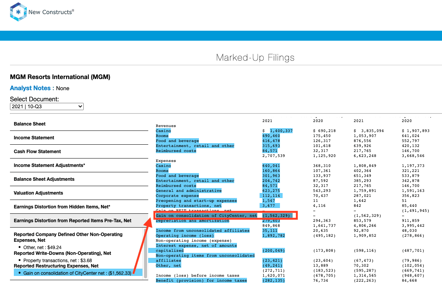This screenshot has width=442, height=284.
Task: Click General and administrative label
Action: point(189,191)
